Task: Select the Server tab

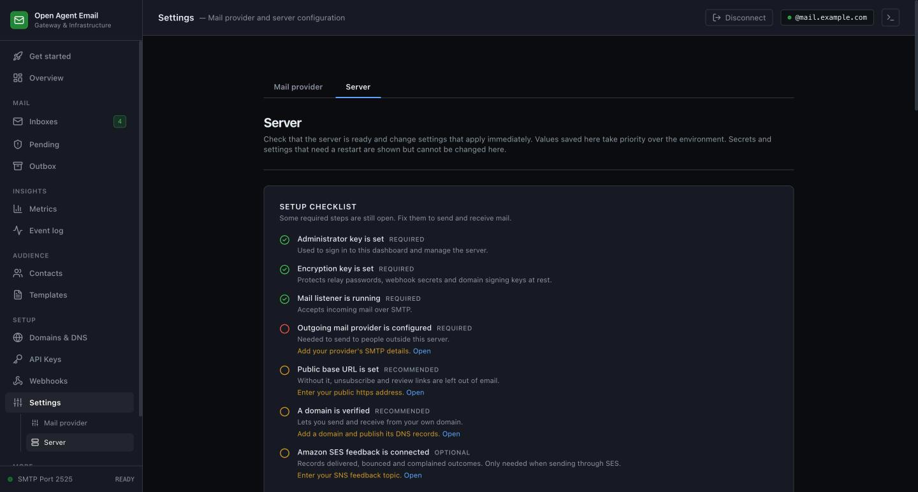Action: click(358, 87)
